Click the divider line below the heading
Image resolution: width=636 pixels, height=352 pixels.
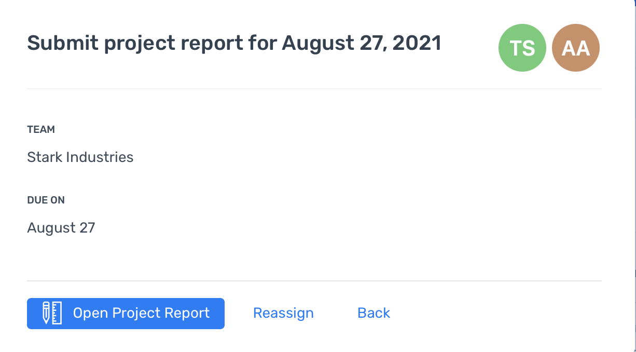point(314,89)
